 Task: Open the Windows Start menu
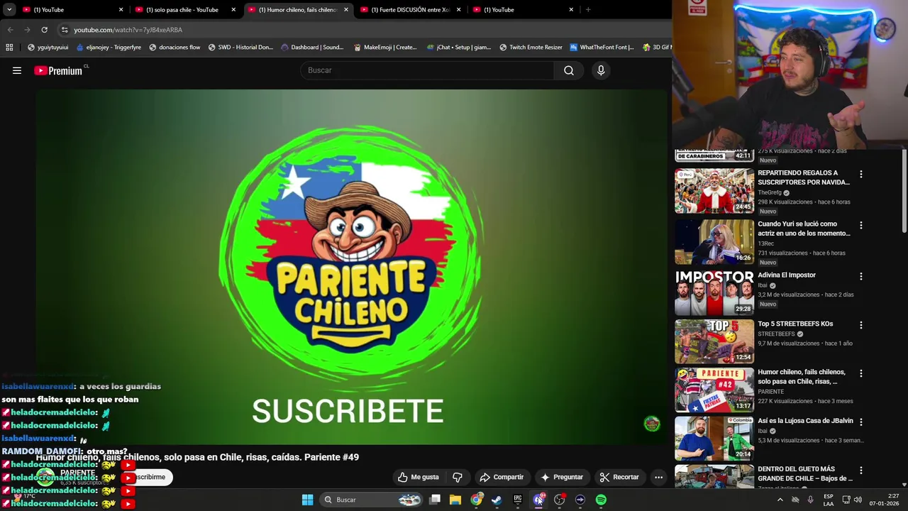click(x=307, y=500)
